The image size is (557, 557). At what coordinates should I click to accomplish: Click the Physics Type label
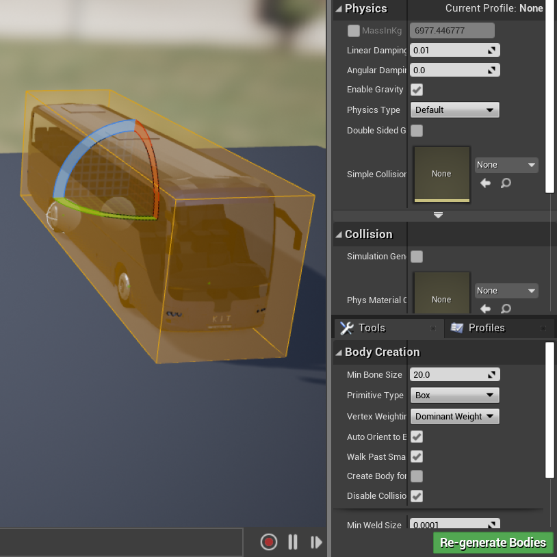point(374,110)
